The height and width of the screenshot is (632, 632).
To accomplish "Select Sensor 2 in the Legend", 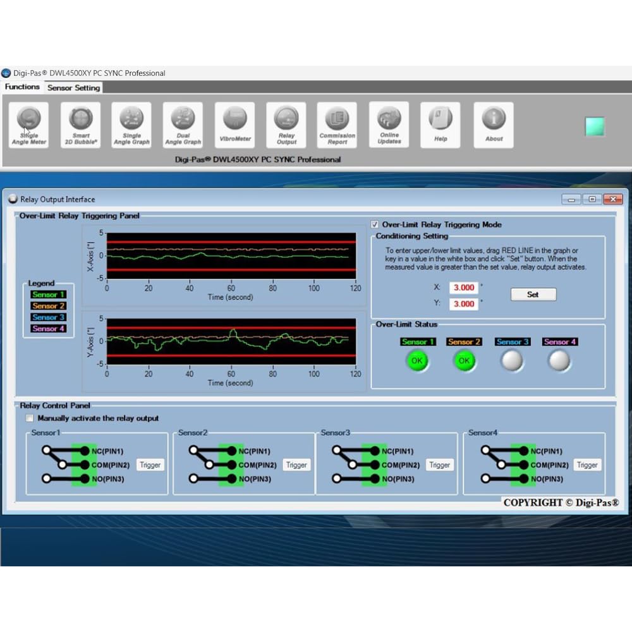I will point(49,306).
